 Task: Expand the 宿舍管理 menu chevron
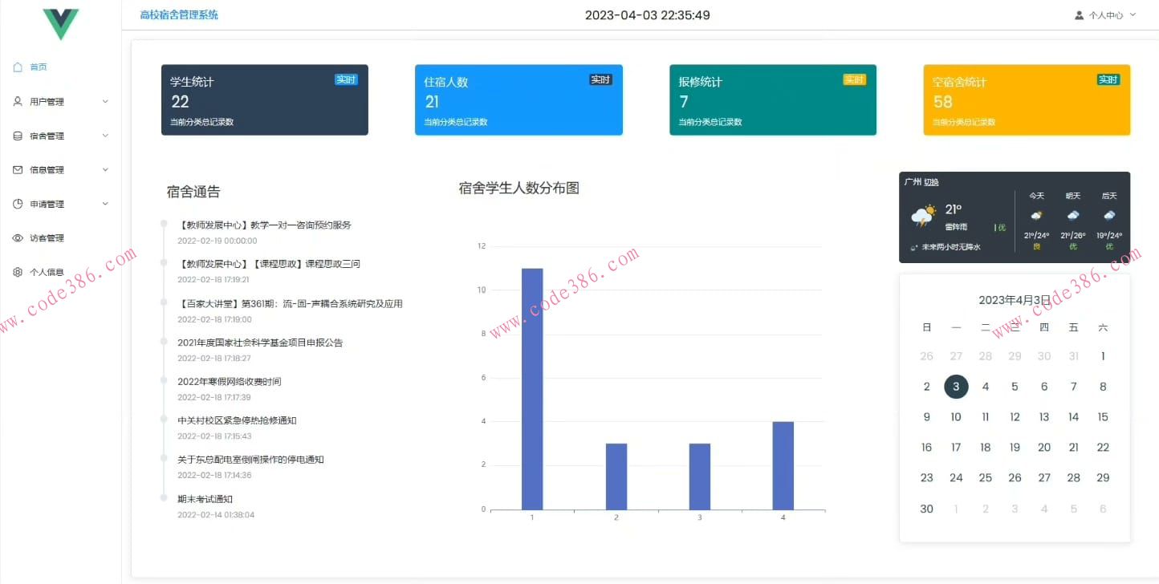[x=104, y=135]
